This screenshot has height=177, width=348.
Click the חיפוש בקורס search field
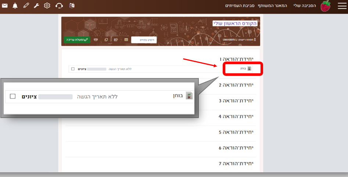[x=144, y=40]
